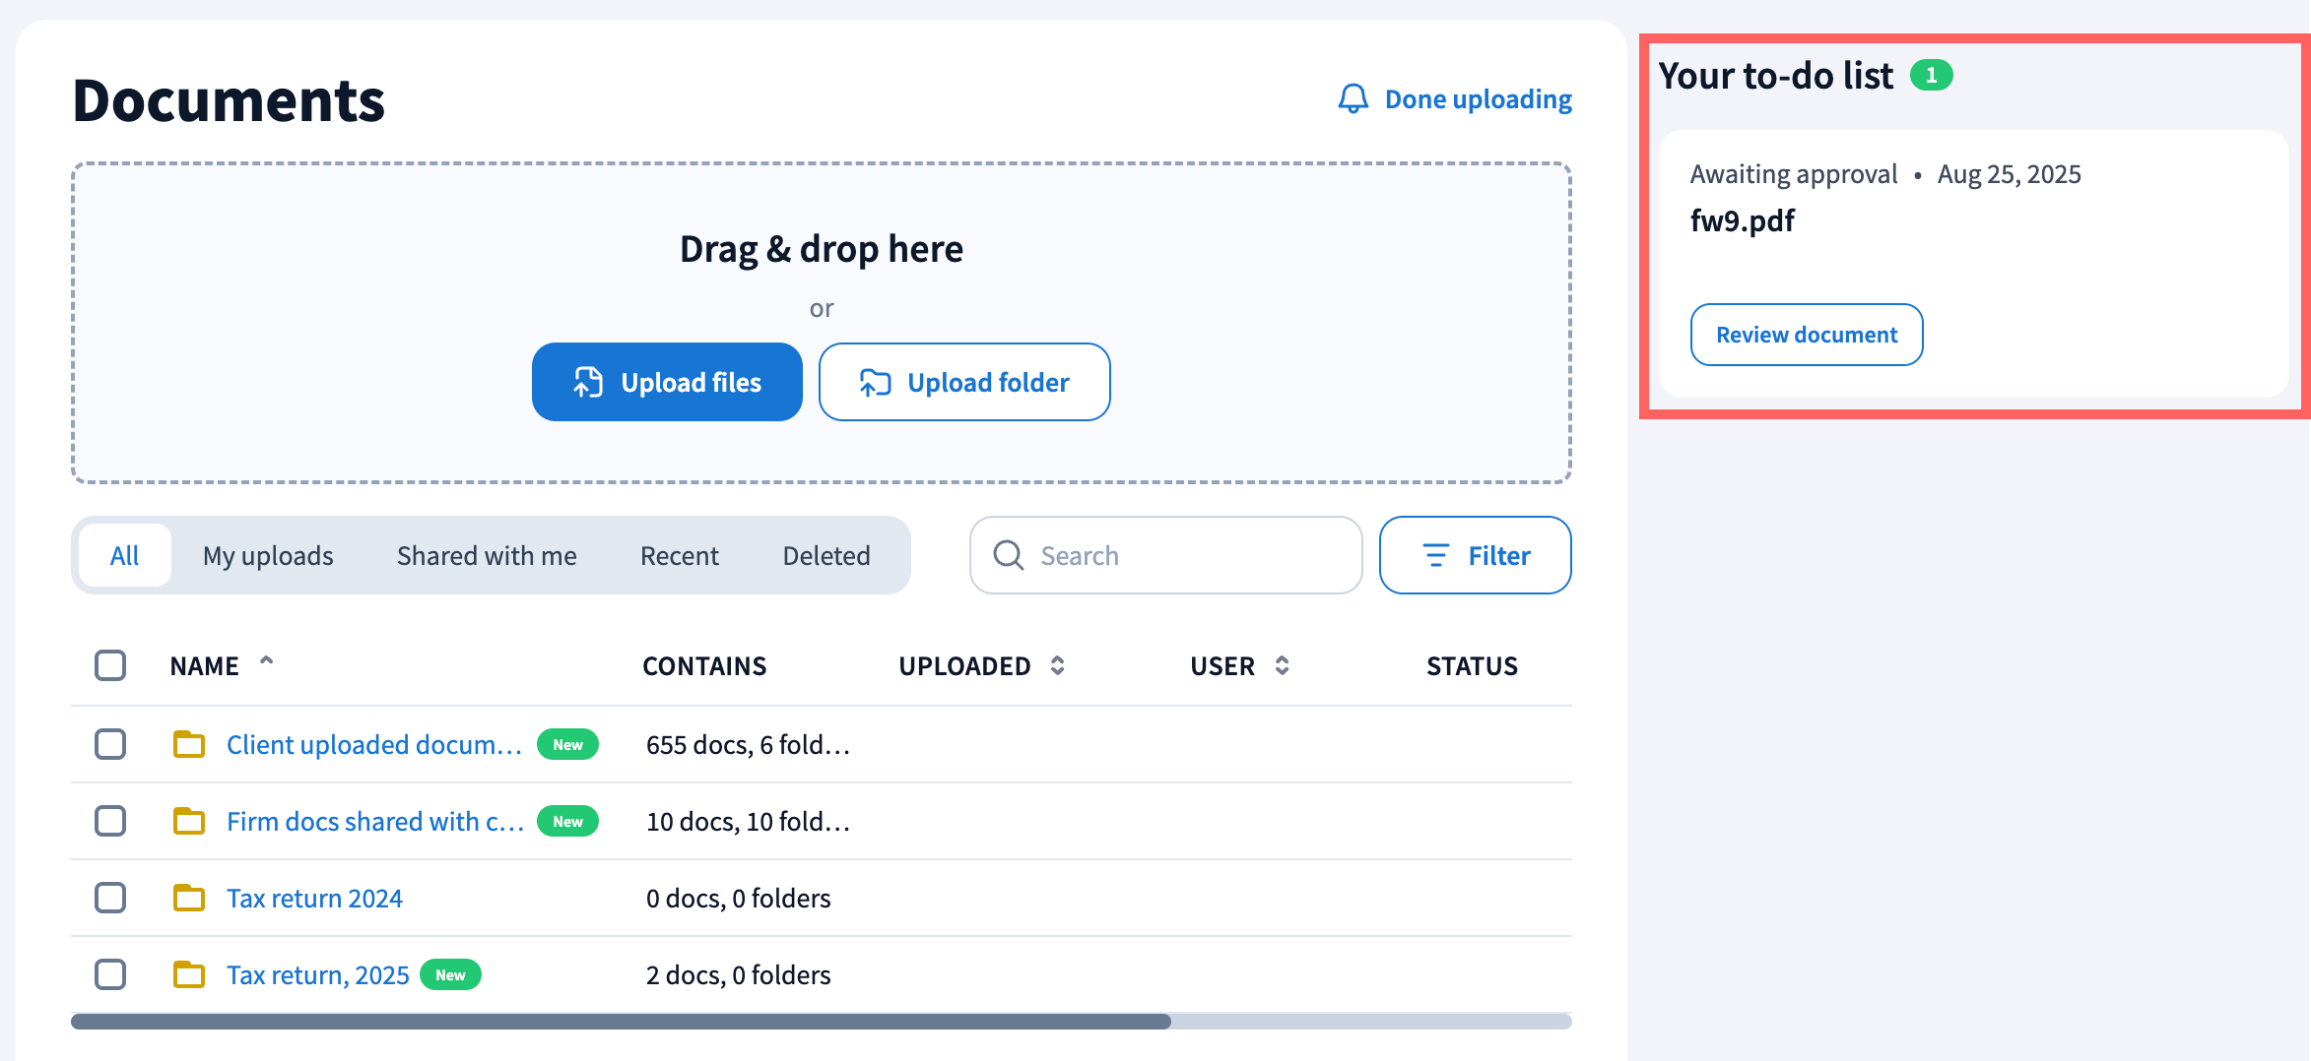Sort by the UPLOADED column arrows
Screen dimensions: 2311x1061
[x=1057, y=666]
